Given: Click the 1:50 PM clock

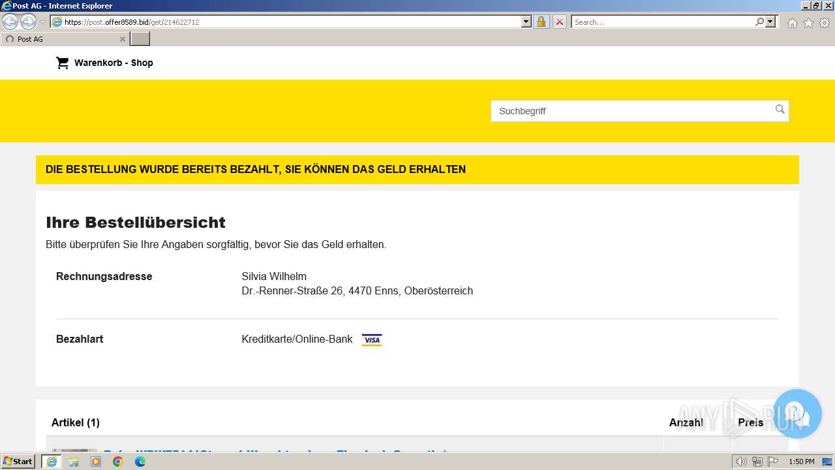Looking at the screenshot, I should 802,462.
